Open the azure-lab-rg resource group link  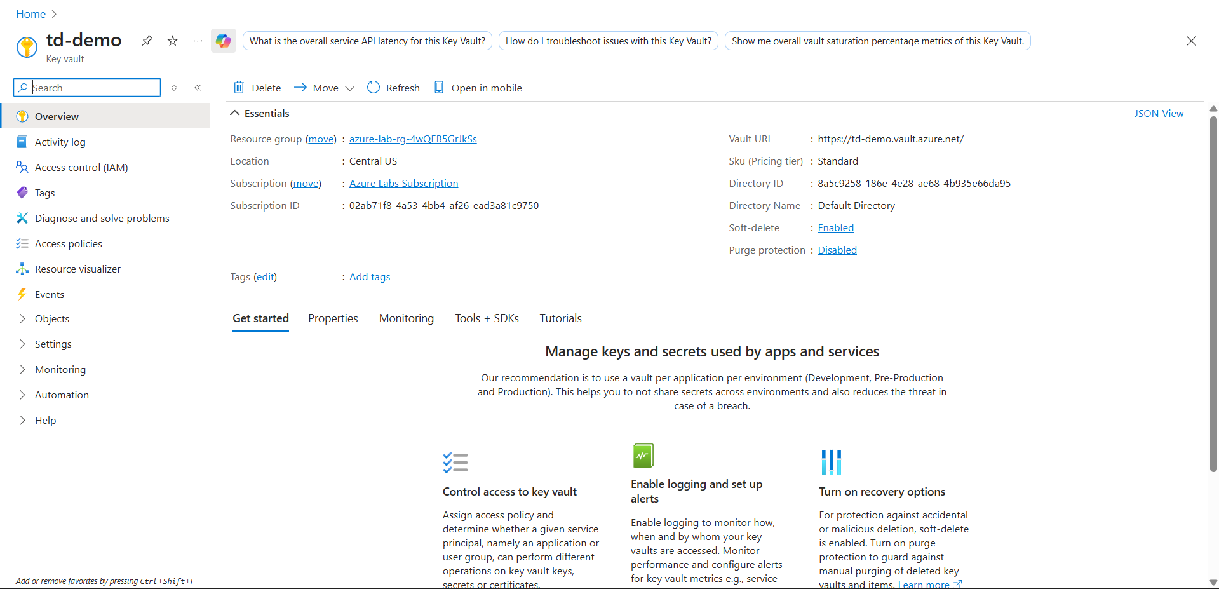coord(413,139)
